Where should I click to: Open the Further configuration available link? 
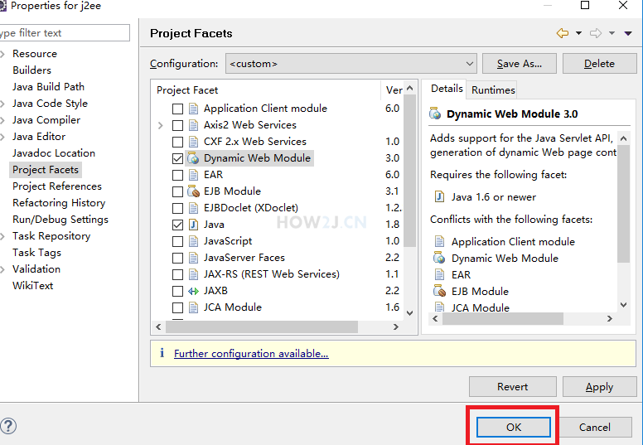tap(251, 354)
